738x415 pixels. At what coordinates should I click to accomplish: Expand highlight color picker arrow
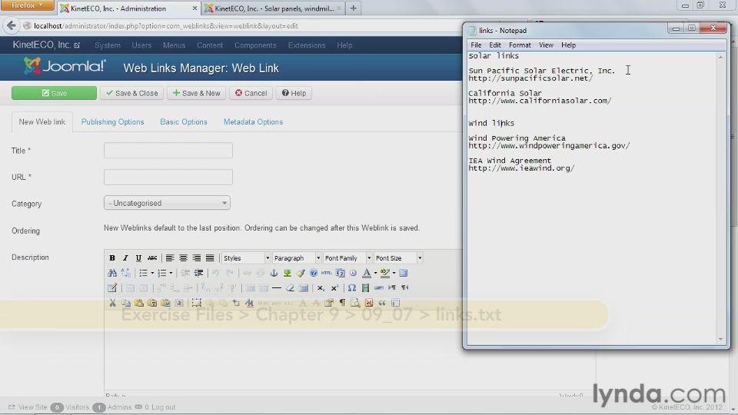click(394, 273)
